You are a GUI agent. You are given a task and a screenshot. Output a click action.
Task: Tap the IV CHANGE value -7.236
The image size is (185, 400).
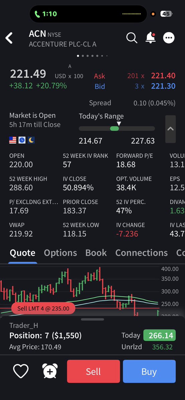click(127, 234)
